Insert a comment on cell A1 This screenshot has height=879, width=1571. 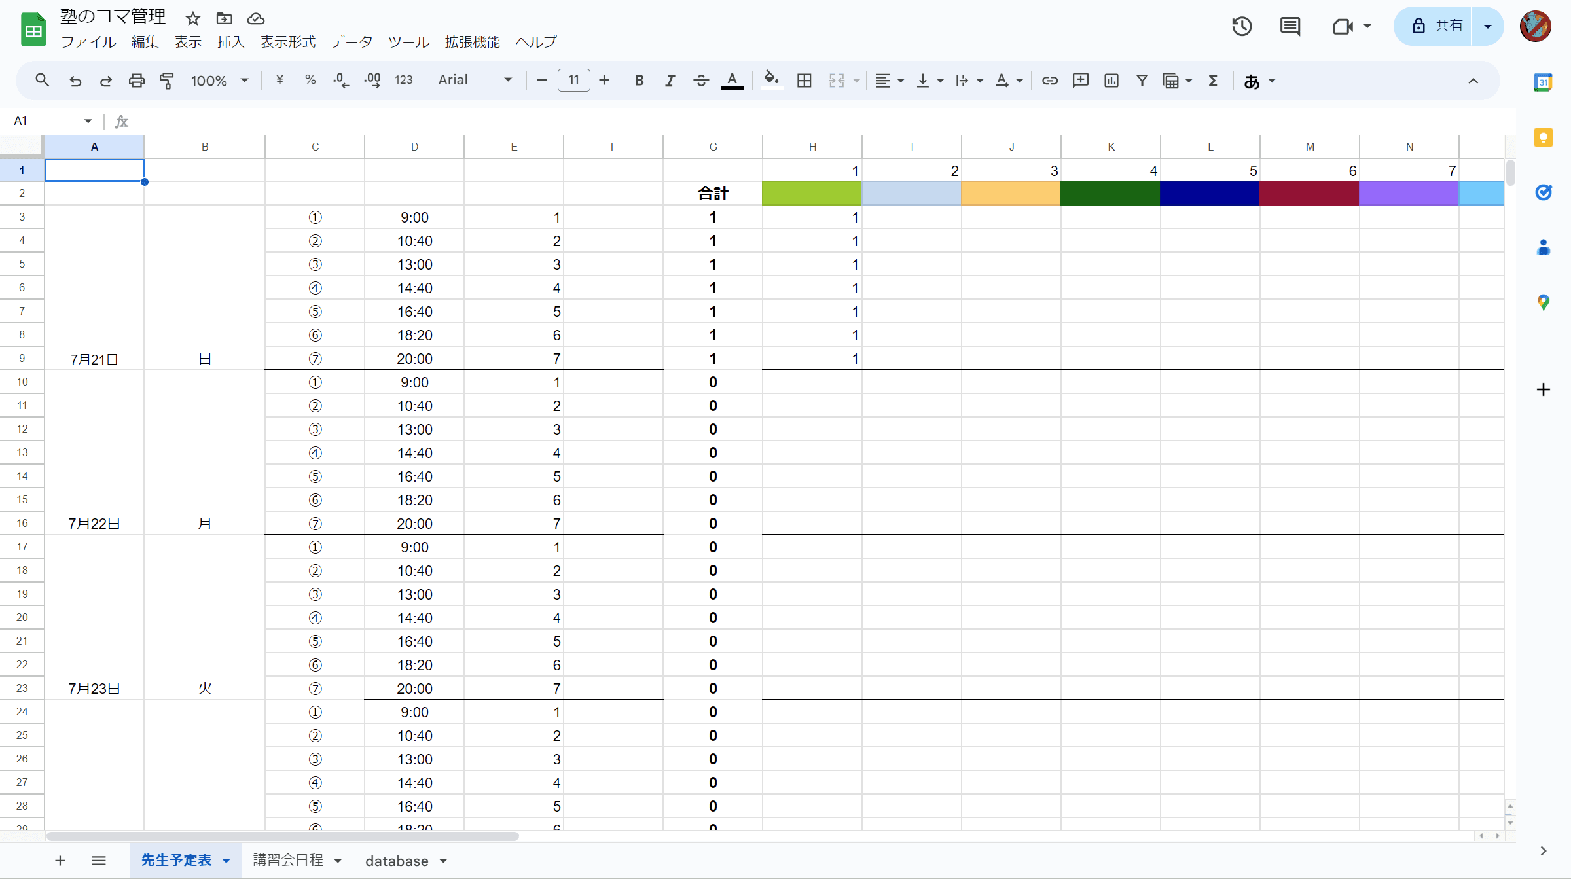point(1080,80)
